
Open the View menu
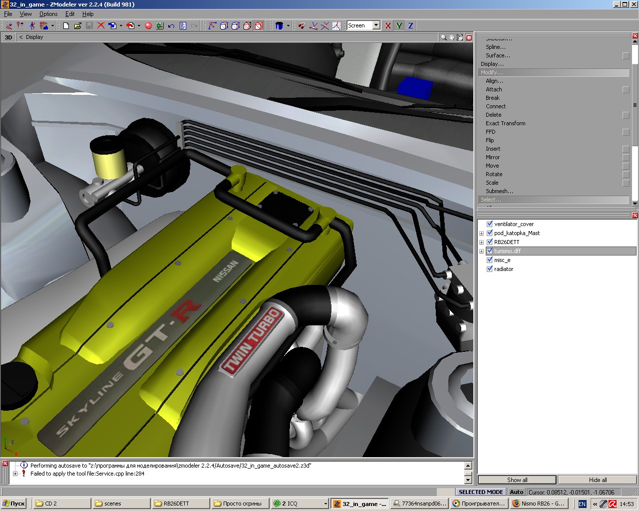[25, 14]
